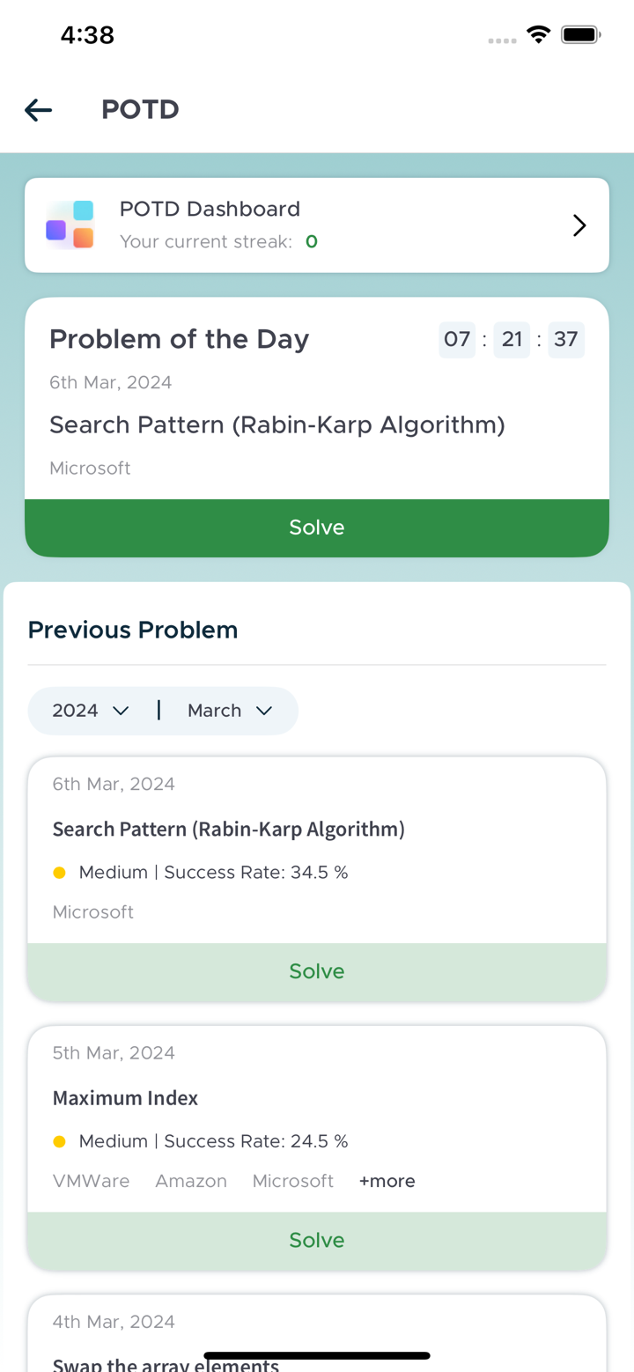634x1372 pixels.
Task: Click the current streak count value
Action: (x=311, y=241)
